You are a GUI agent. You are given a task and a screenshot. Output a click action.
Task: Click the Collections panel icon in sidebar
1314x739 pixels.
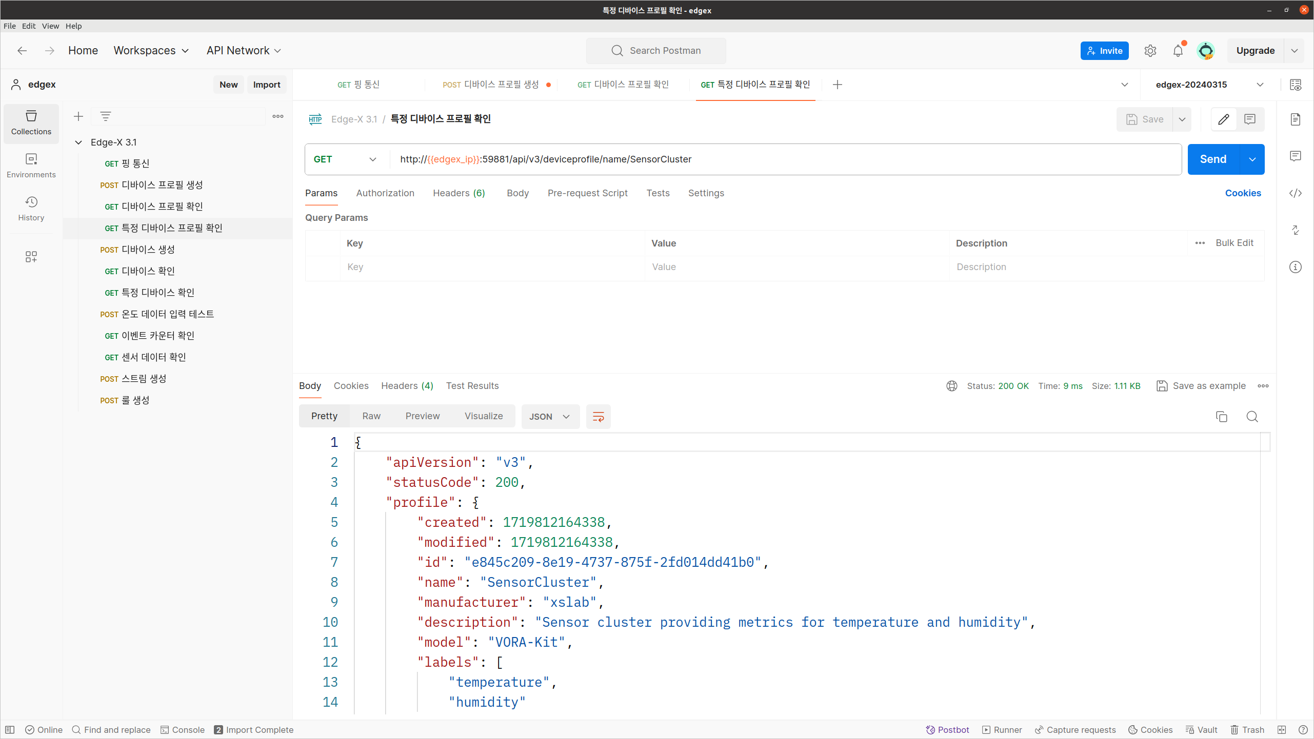click(32, 122)
